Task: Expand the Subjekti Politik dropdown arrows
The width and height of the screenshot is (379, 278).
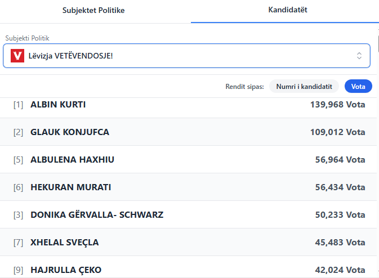Action: click(359, 56)
